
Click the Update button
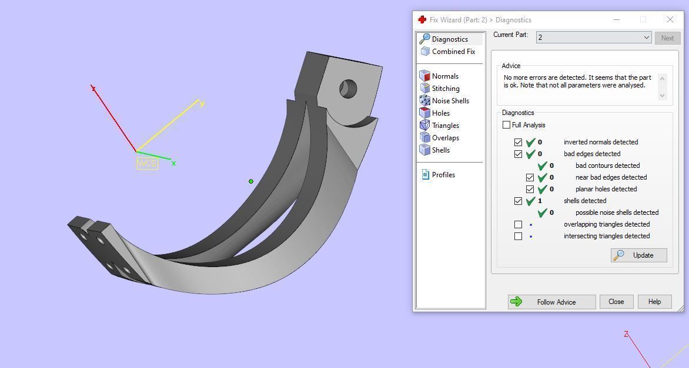[x=638, y=255]
